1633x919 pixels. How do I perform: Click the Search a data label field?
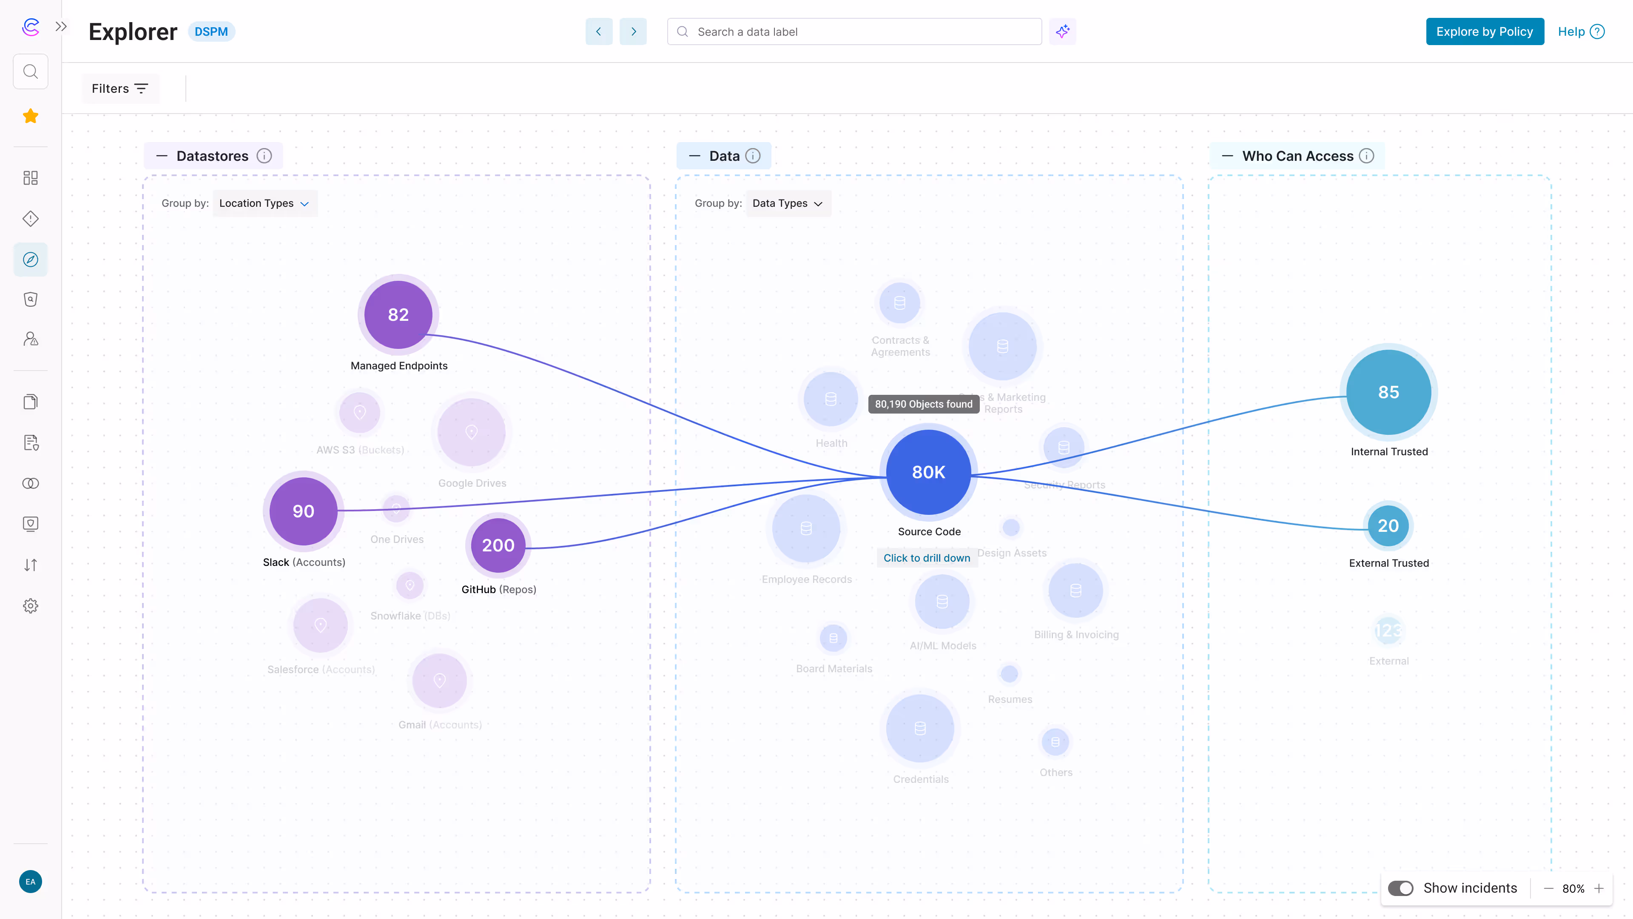point(854,32)
